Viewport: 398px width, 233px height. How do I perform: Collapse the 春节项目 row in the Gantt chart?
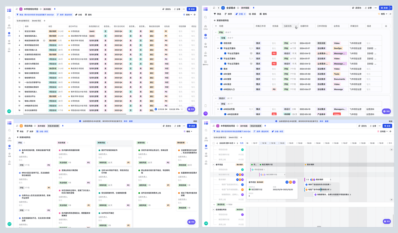[x=213, y=165]
